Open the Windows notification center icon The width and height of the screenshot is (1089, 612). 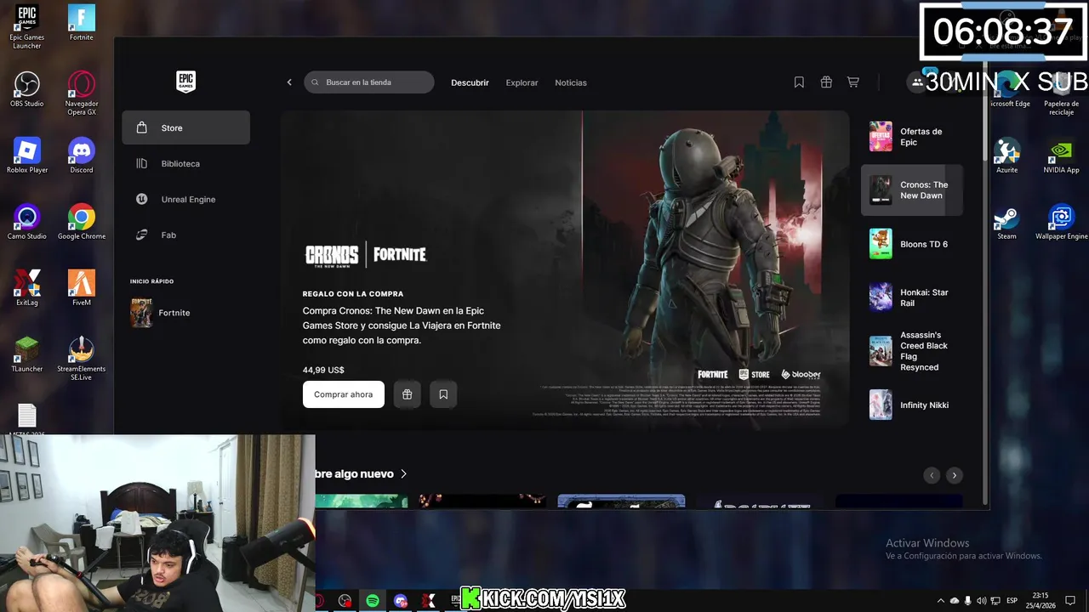[1070, 601]
